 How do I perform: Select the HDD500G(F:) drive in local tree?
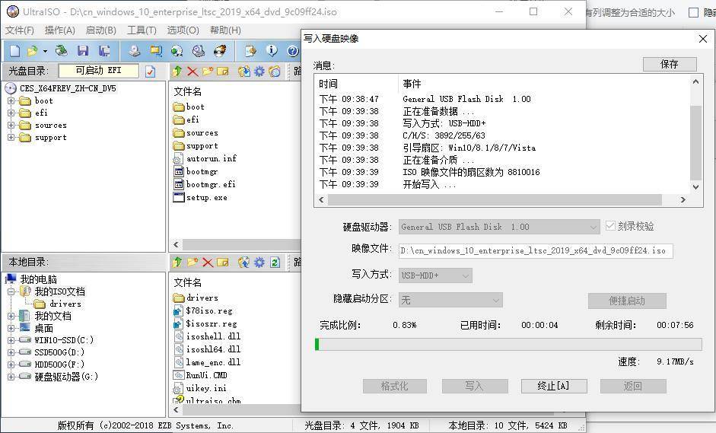point(59,365)
